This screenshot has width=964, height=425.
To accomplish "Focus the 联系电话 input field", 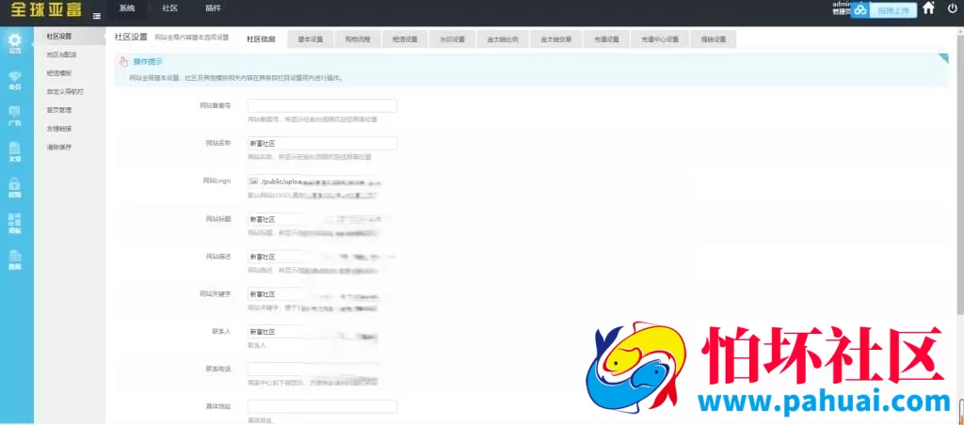I will pyautogui.click(x=322, y=370).
